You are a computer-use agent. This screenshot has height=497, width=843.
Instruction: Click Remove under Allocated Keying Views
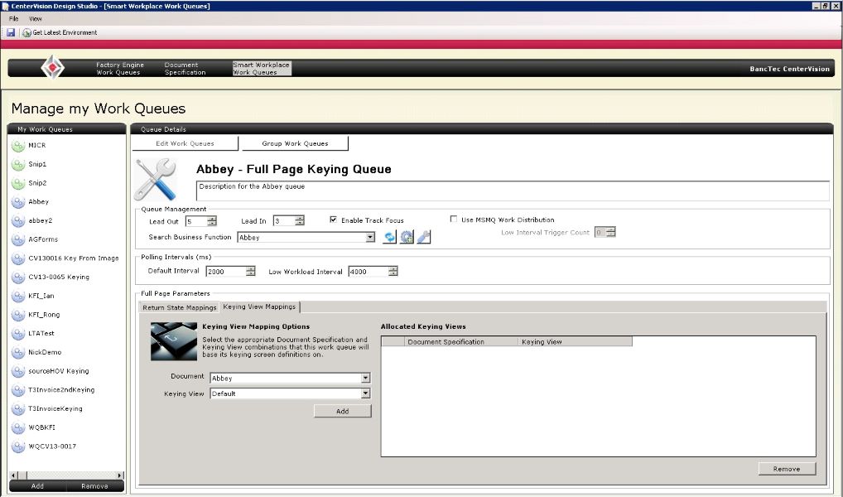coord(787,469)
